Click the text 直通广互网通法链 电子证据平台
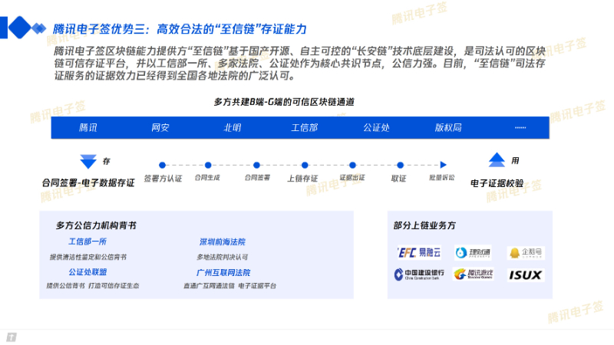 (x=229, y=286)
